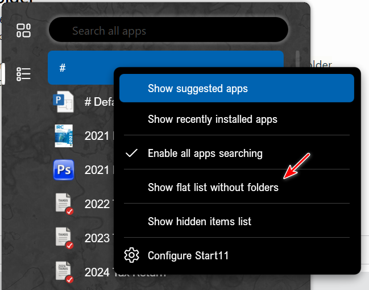Toggle Show recently installed apps
The height and width of the screenshot is (290, 369).
[212, 119]
